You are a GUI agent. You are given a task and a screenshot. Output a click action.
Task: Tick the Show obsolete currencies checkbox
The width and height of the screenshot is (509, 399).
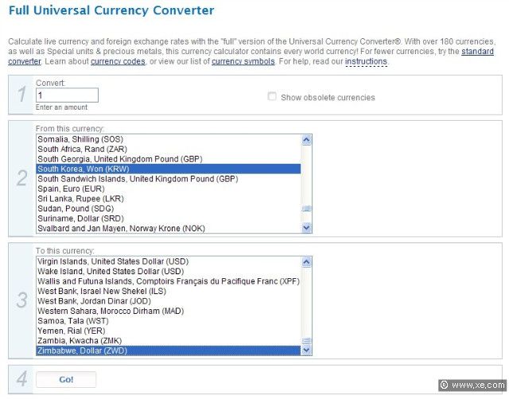click(x=272, y=96)
